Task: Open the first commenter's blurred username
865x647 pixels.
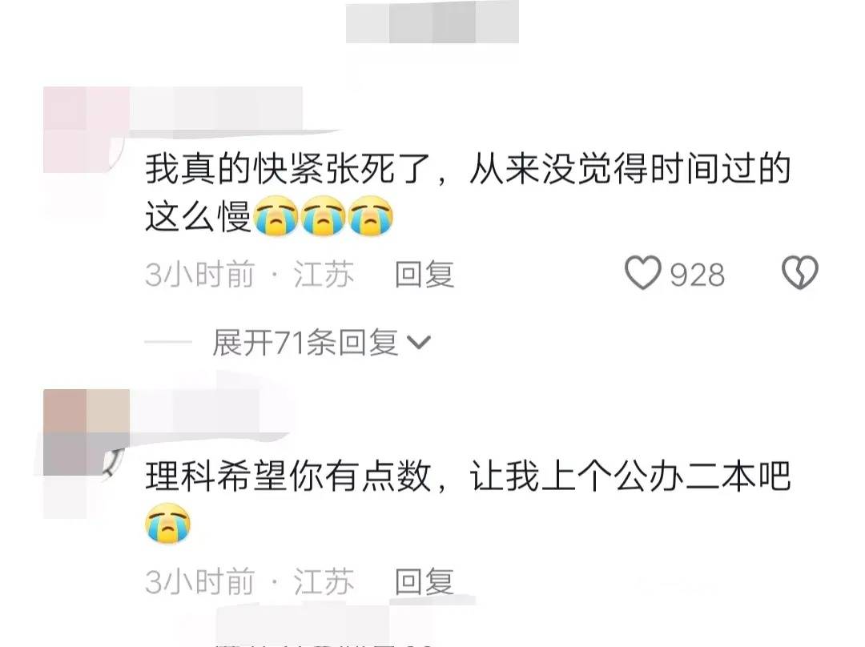Action: (x=217, y=111)
